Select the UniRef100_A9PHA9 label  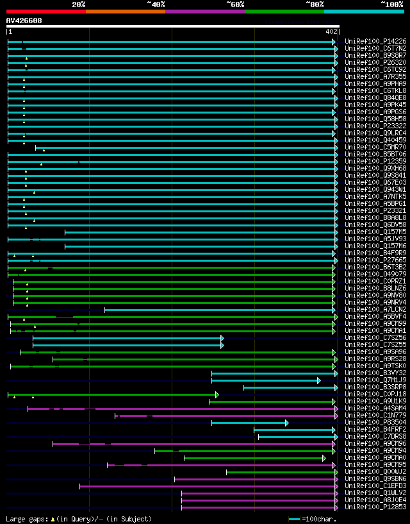point(375,84)
